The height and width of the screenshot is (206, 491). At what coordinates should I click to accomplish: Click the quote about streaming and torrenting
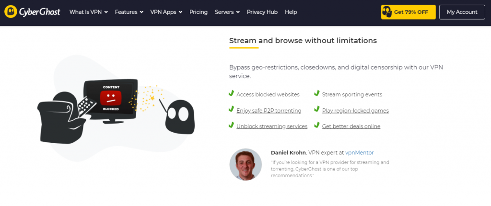tap(330, 169)
